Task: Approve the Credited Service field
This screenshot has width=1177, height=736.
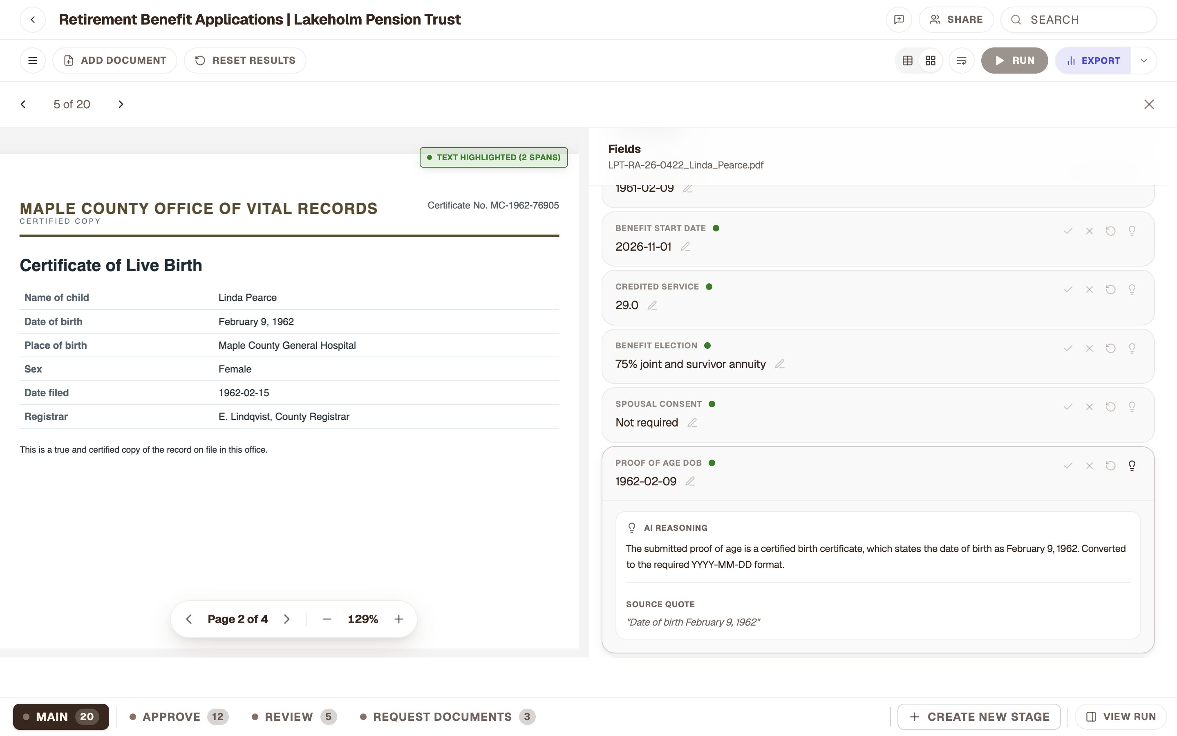Action: 1068,289
